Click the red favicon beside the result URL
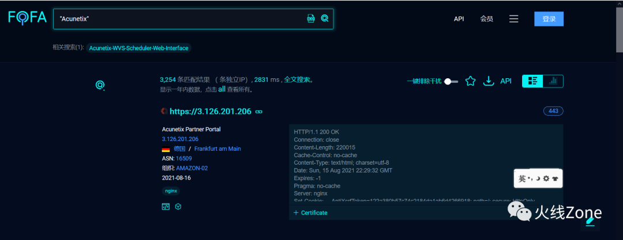Viewport: 623px width, 240px height. 164,112
